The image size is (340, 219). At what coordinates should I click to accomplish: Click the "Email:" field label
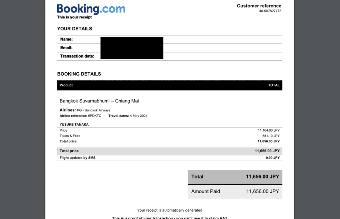[66, 48]
